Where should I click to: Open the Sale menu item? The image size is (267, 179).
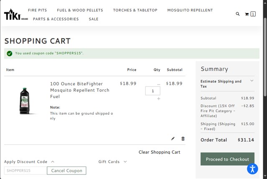pyautogui.click(x=94, y=19)
